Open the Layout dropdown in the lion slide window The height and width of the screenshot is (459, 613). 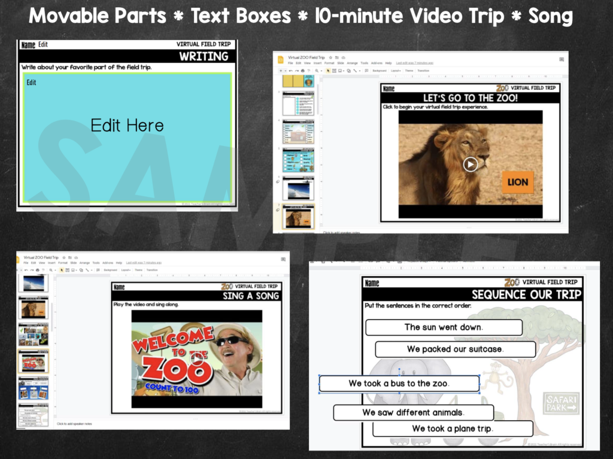[x=395, y=71]
